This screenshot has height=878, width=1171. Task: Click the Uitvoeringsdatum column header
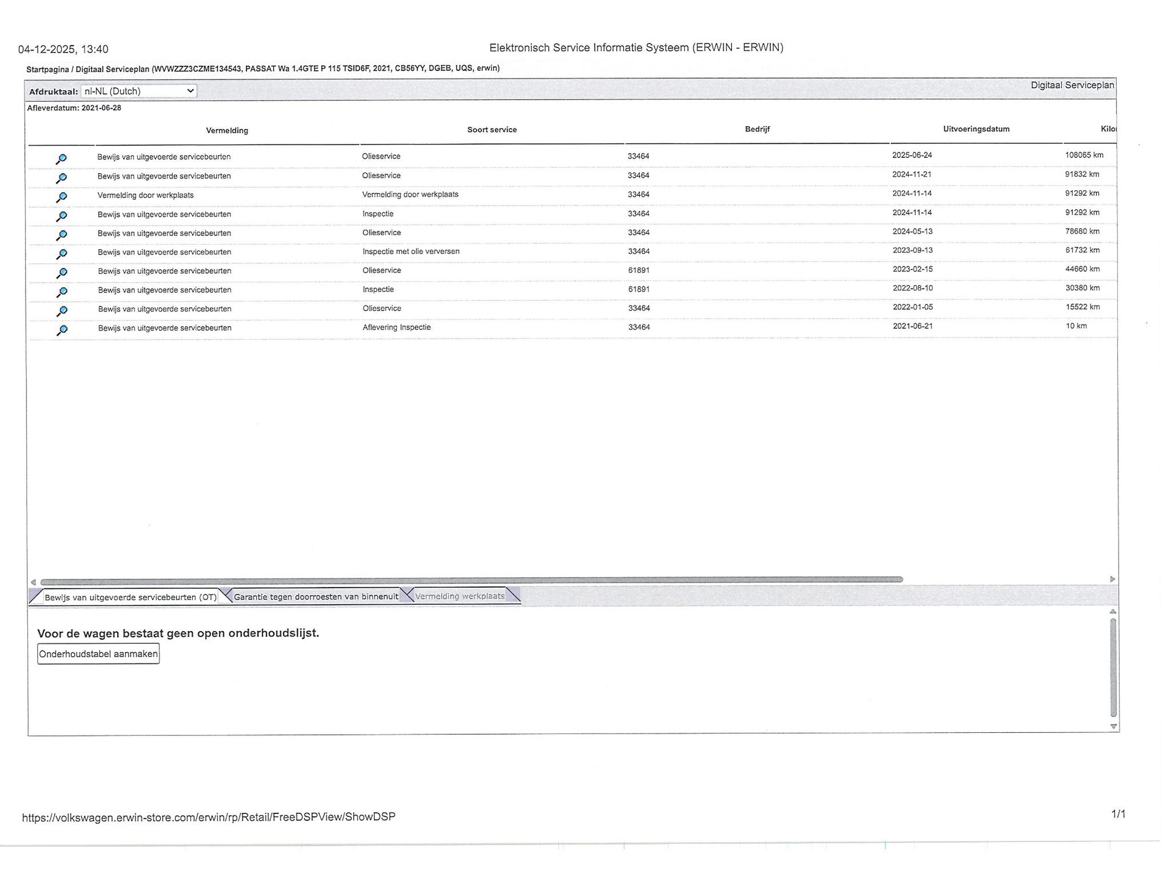976,129
